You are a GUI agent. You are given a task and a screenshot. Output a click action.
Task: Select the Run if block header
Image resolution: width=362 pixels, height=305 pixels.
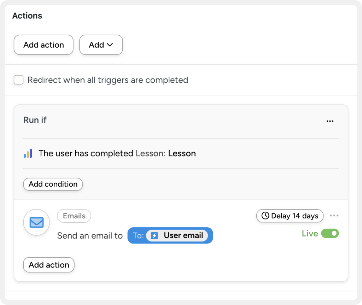[35, 120]
